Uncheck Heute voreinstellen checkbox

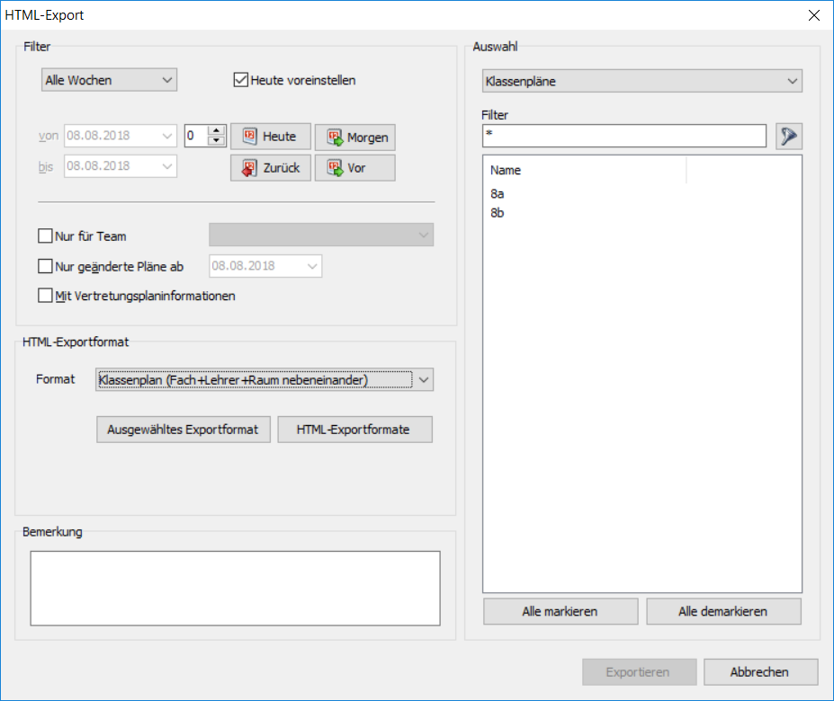coord(240,80)
